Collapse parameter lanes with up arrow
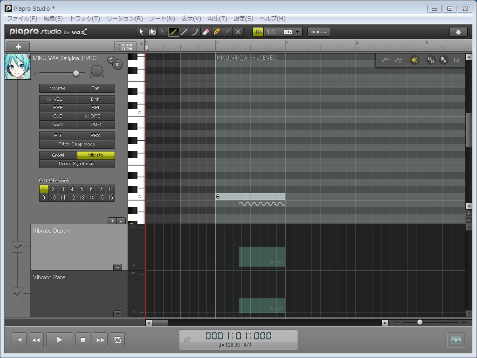Viewport: 477px width, 358px height. coord(121,220)
